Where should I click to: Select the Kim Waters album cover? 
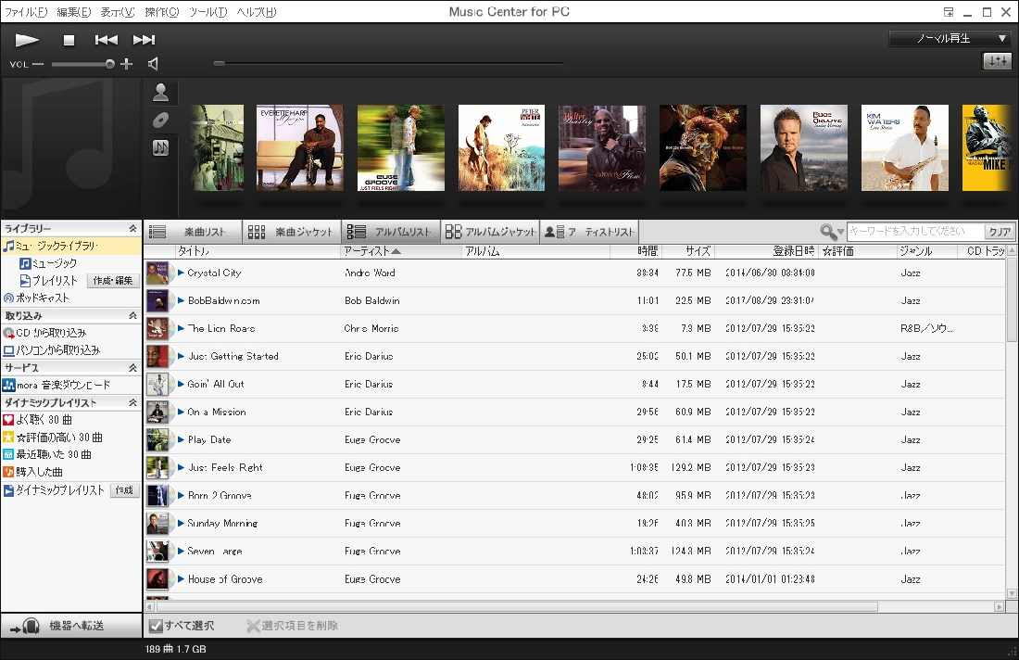coord(905,147)
